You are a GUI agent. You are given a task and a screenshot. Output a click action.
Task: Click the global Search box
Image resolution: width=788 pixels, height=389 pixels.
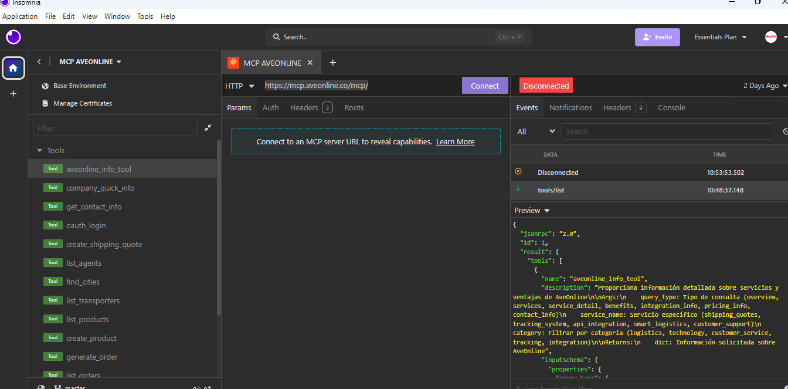399,37
